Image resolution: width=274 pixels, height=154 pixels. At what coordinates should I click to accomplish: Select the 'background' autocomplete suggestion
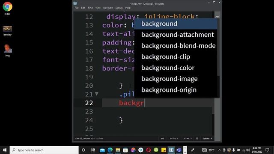tap(176, 24)
